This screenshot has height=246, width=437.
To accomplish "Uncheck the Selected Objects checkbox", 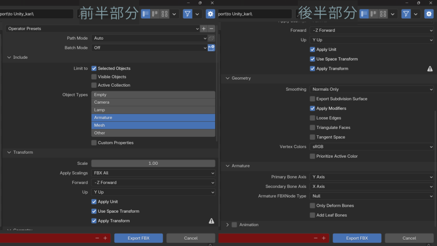I will click(x=94, y=68).
